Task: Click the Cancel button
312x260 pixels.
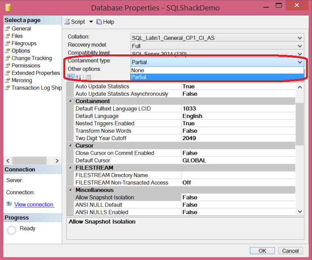Action: 290,251
